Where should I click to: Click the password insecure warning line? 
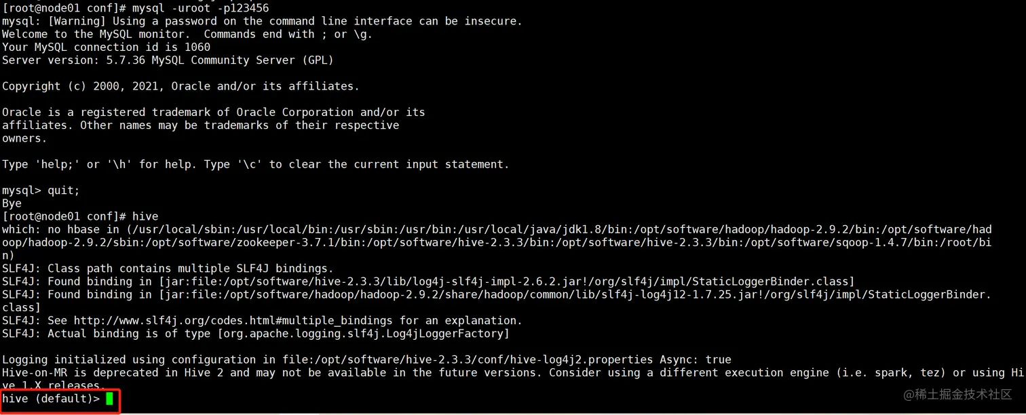coord(262,21)
